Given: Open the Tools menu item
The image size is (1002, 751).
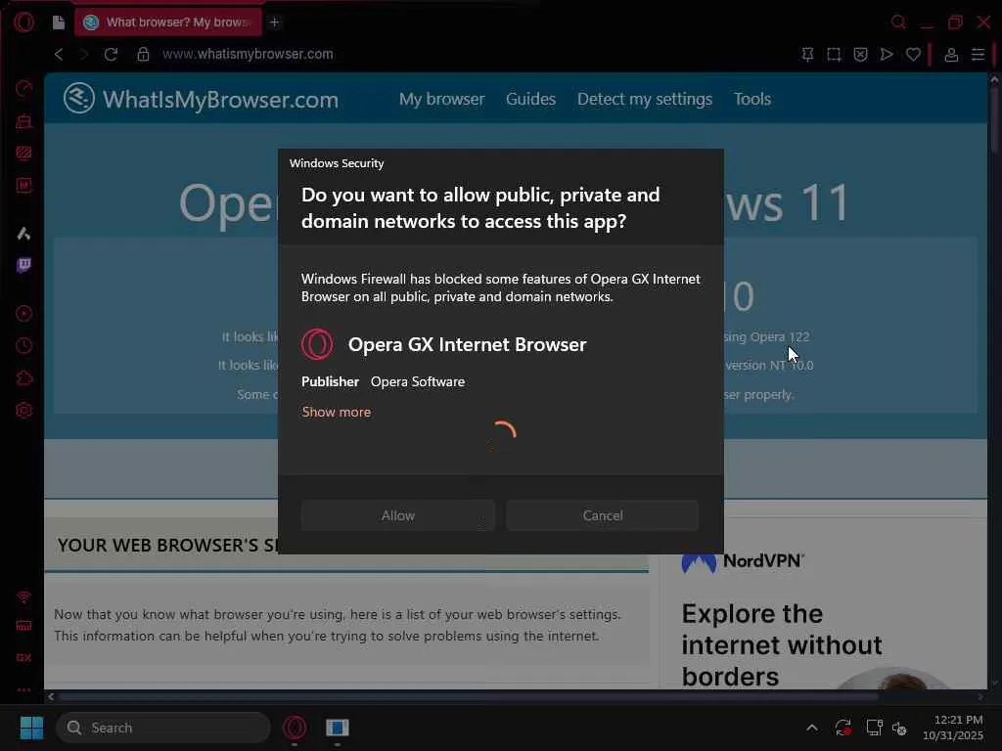Looking at the screenshot, I should click(x=752, y=99).
